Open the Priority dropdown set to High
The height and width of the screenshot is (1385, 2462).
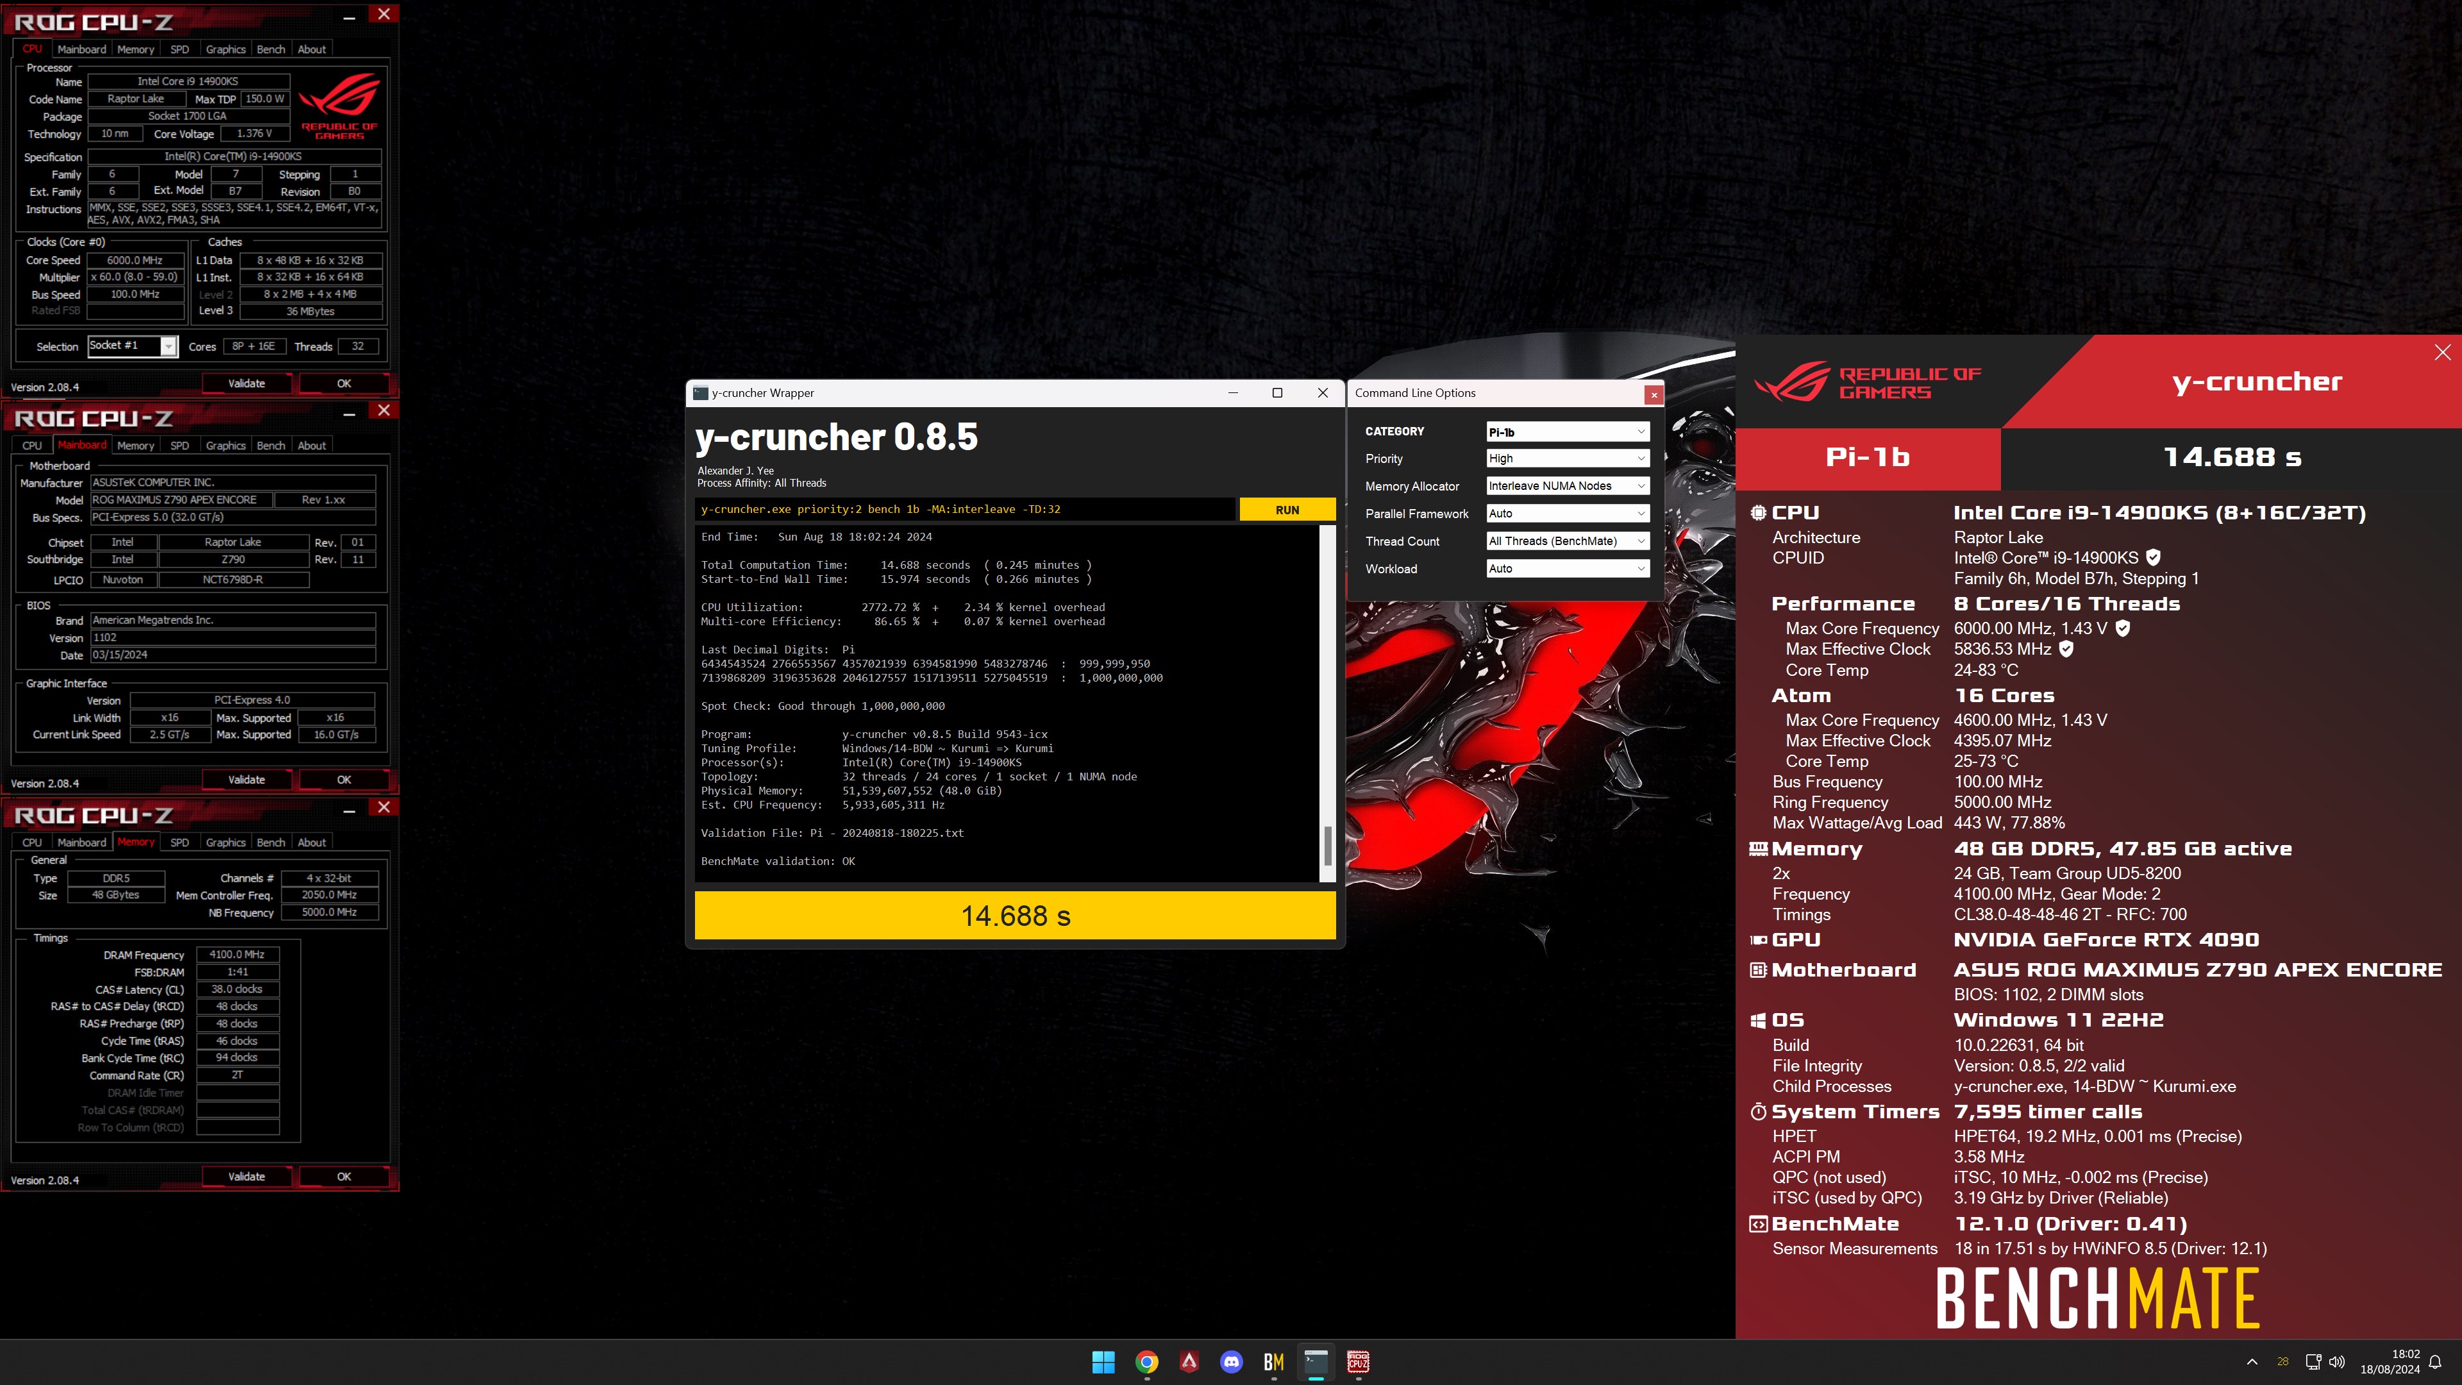point(1568,459)
